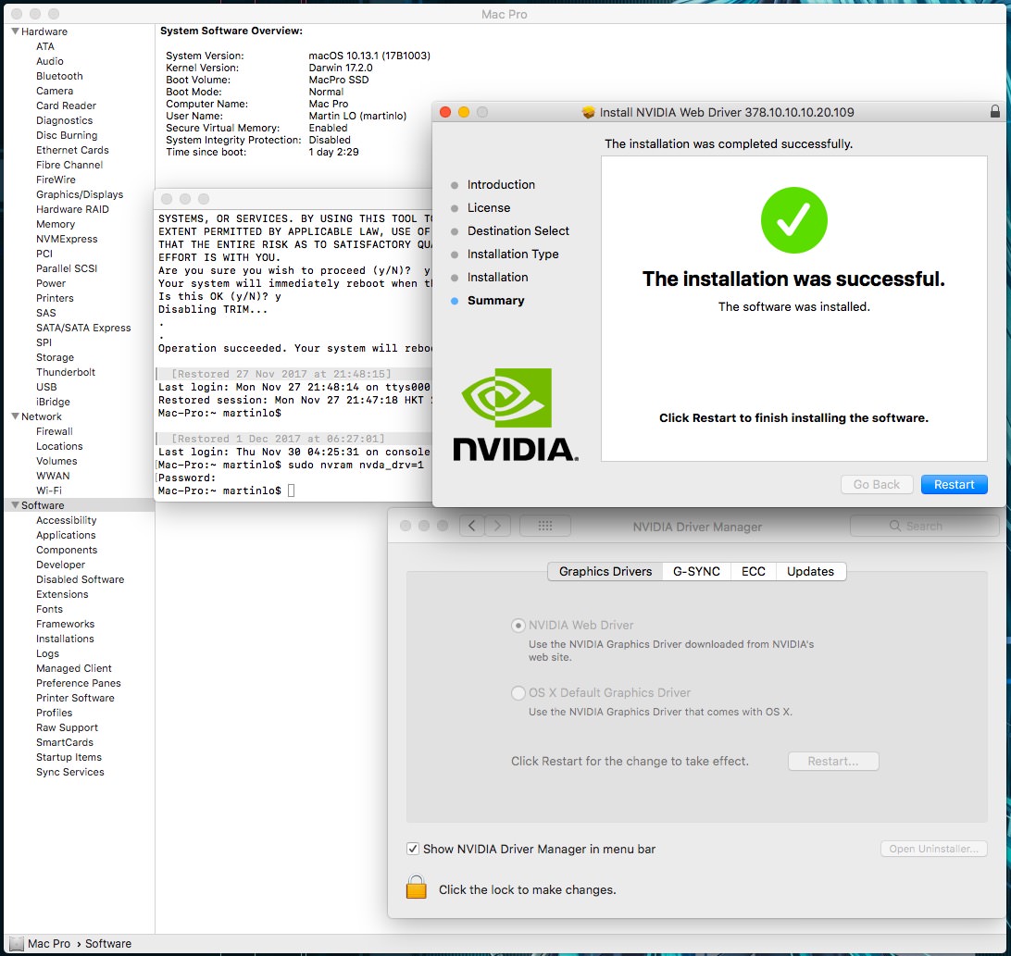Select Applications under Software
The height and width of the screenshot is (956, 1011).
tap(66, 535)
